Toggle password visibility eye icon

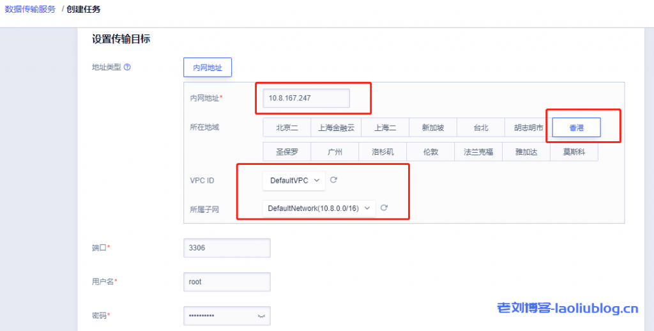(261, 316)
